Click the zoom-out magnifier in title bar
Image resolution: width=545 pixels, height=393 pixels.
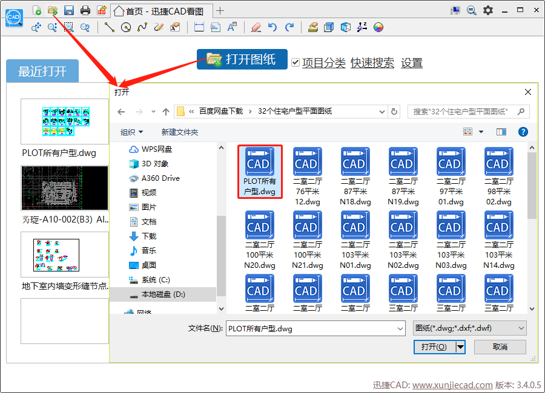pos(471,10)
